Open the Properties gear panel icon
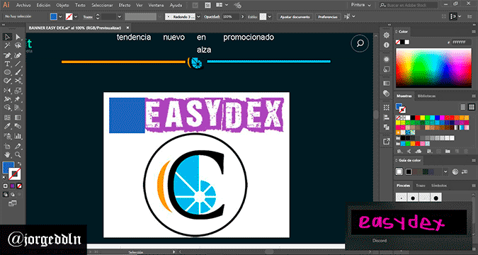Viewport: 478px width, 255px height. point(387,35)
